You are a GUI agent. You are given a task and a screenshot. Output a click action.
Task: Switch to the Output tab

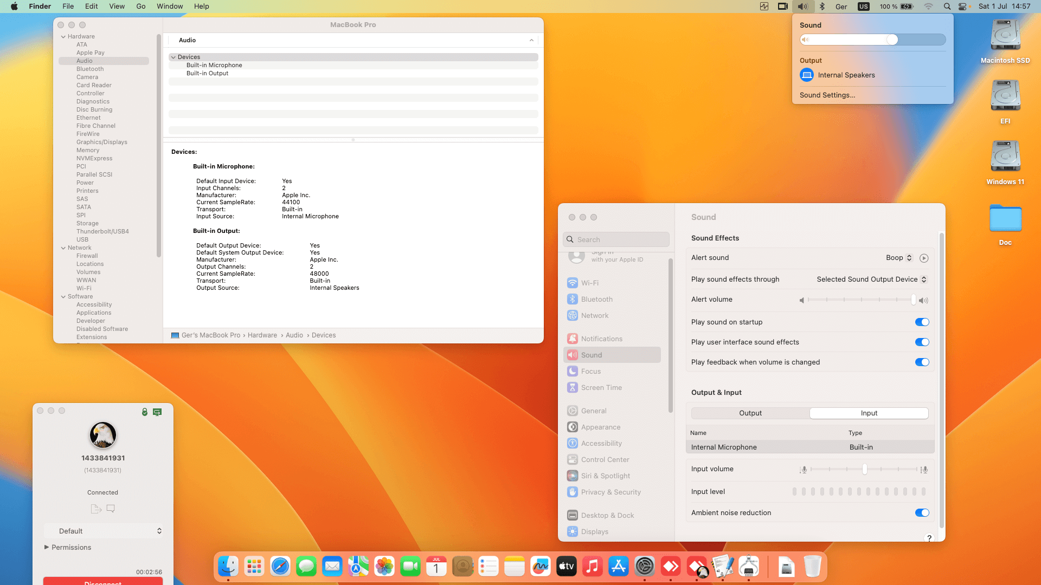pyautogui.click(x=750, y=413)
